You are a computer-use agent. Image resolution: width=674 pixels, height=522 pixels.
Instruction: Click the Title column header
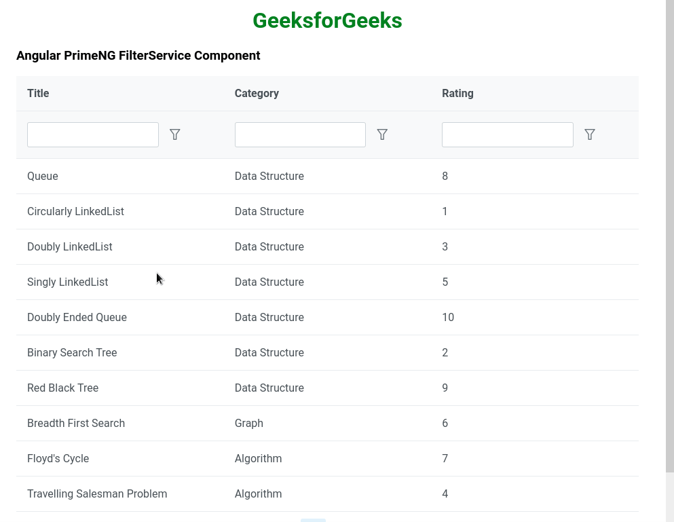(x=38, y=93)
